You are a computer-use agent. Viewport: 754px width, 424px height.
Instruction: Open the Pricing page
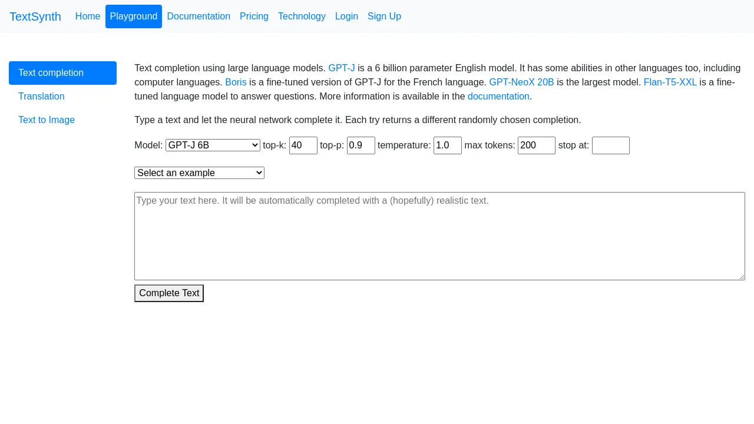pyautogui.click(x=254, y=16)
